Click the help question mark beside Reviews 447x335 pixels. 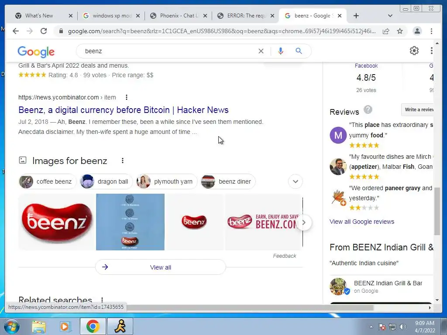[x=368, y=109]
